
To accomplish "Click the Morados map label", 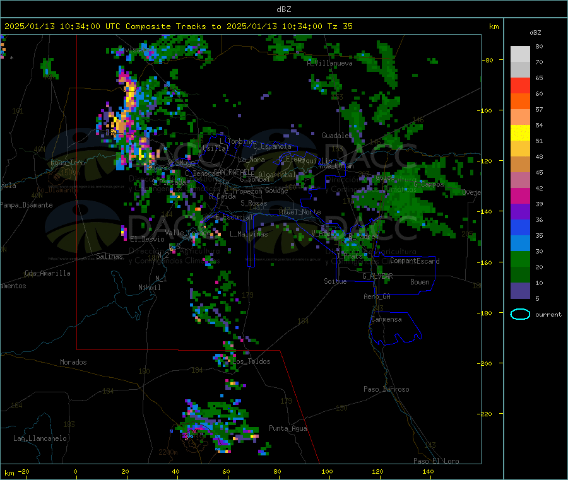I will coord(73,362).
